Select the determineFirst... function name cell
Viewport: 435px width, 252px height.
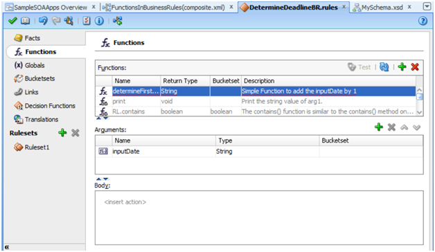136,91
